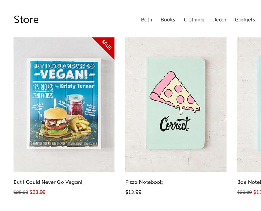Open the Bath category

[x=147, y=20]
